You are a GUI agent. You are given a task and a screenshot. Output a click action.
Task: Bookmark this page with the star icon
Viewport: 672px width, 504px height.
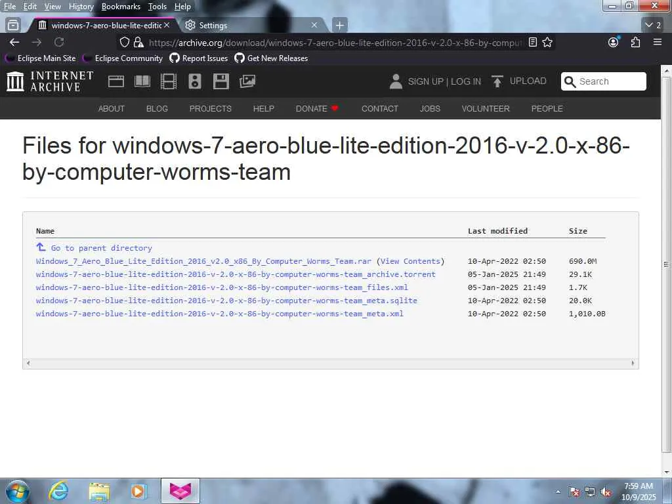547,42
